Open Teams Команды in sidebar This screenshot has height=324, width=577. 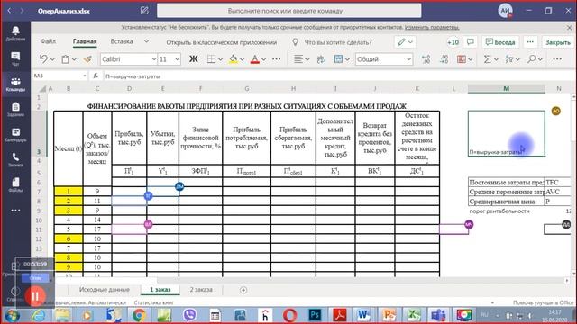[x=15, y=84]
